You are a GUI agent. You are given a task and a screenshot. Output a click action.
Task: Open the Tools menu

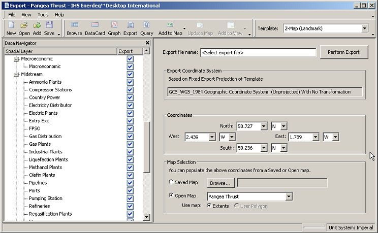pyautogui.click(x=43, y=15)
